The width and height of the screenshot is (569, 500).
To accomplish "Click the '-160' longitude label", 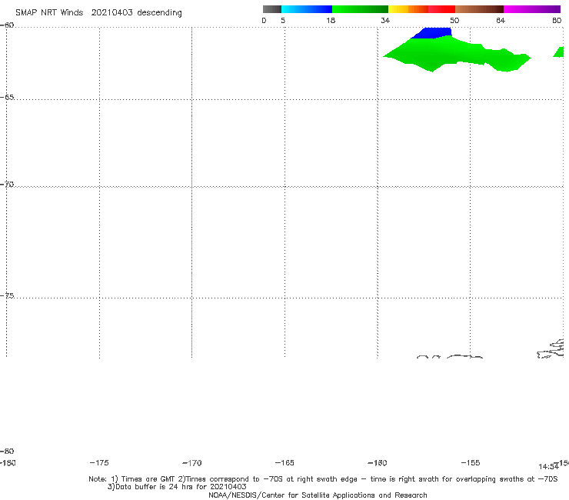I will click(x=378, y=463).
